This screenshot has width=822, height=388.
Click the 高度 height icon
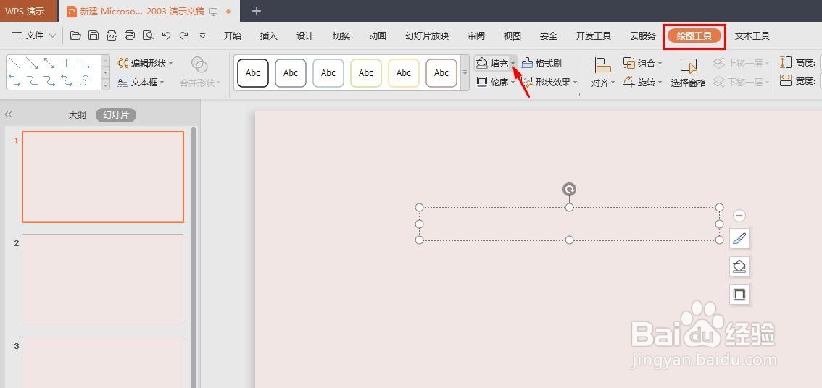pyautogui.click(x=785, y=63)
